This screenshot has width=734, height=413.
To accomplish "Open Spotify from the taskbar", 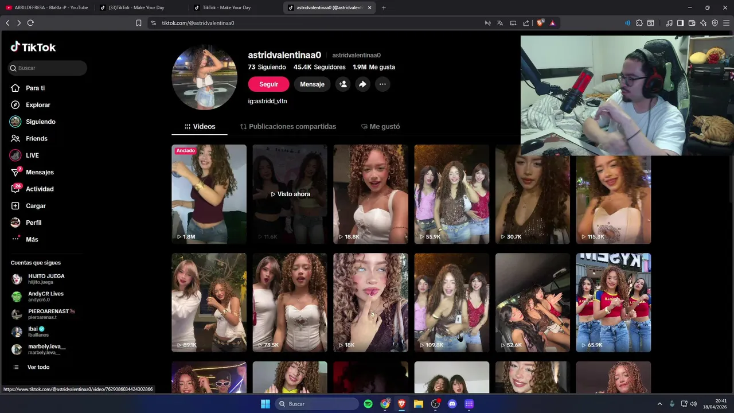I will click(x=368, y=404).
